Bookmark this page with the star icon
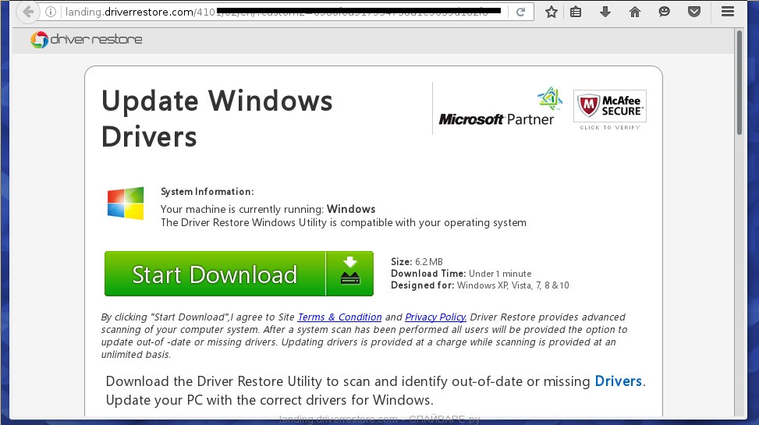The height and width of the screenshot is (425, 759). 552,12
